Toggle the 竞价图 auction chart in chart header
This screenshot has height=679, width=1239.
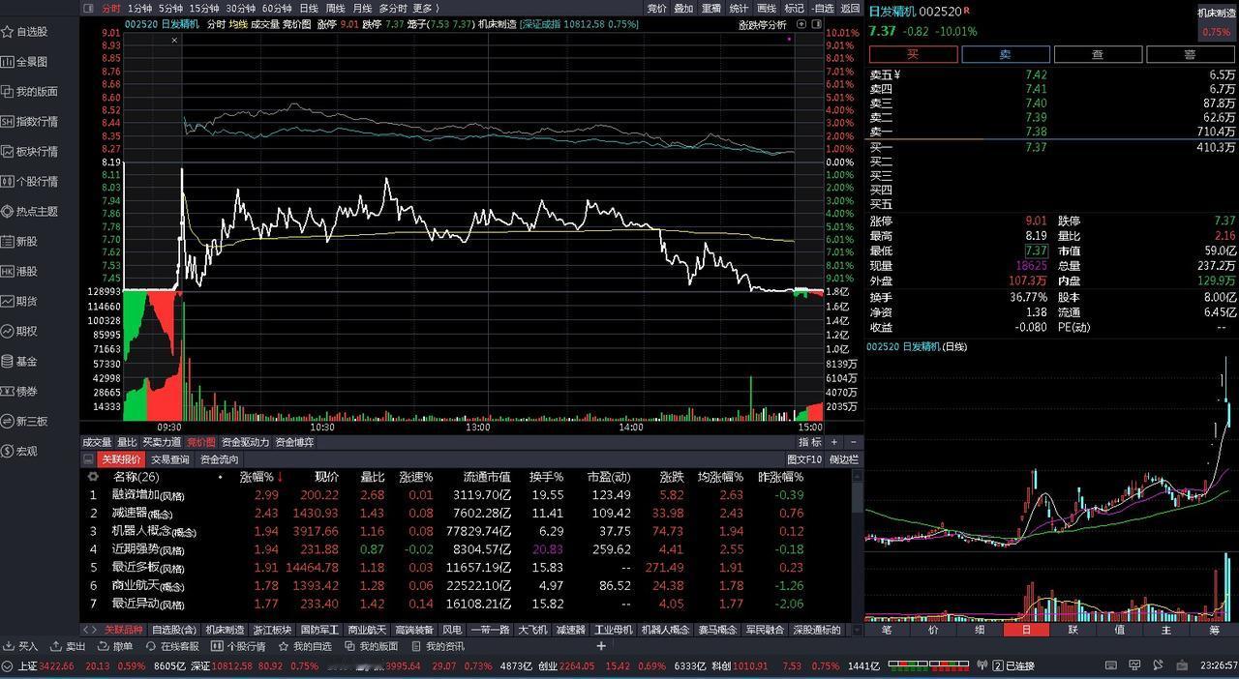coord(296,24)
